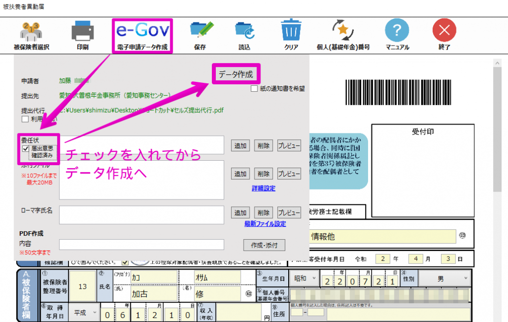
Task: Click 追加 button for 添付ファイル
Action: 240,174
